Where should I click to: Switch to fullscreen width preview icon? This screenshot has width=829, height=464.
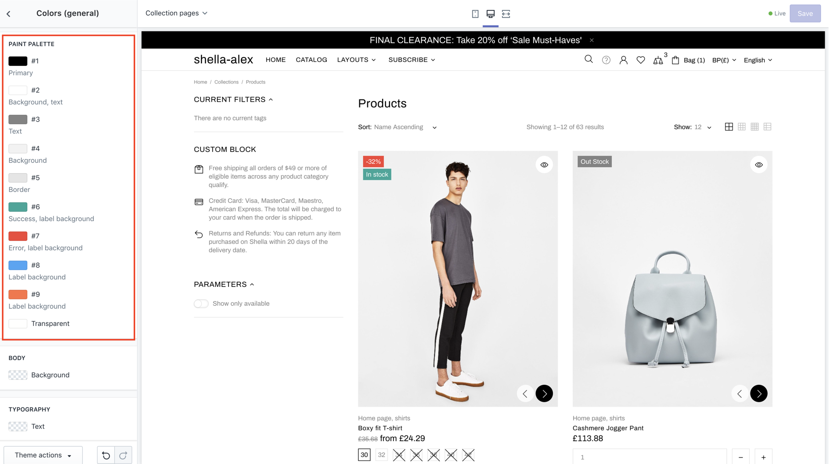506,14
